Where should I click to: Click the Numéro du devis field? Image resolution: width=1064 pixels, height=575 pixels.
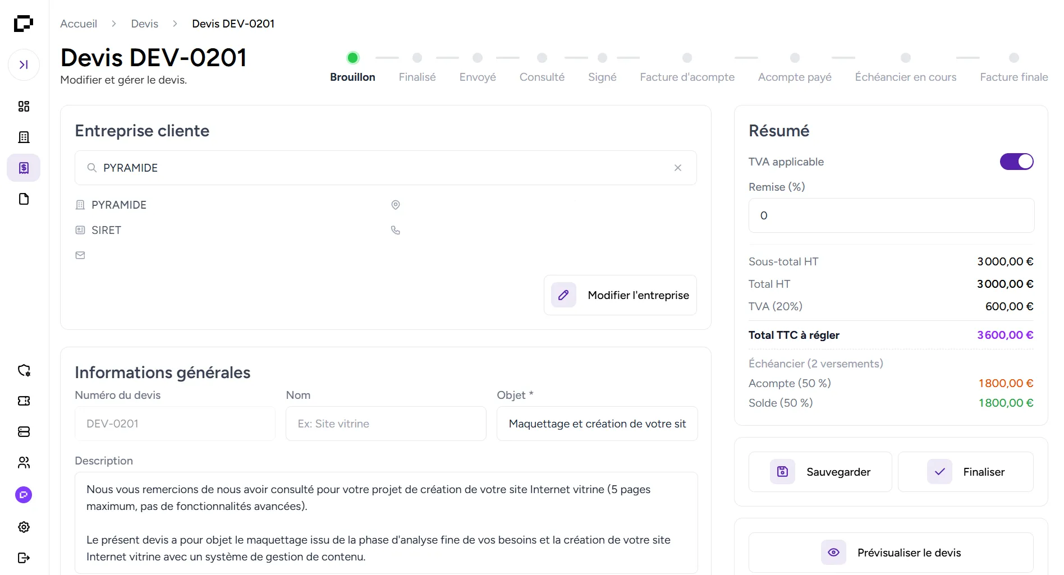tap(175, 424)
